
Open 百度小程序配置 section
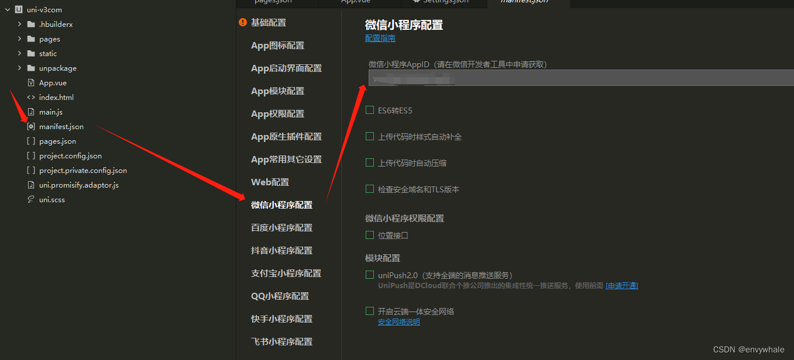[281, 228]
